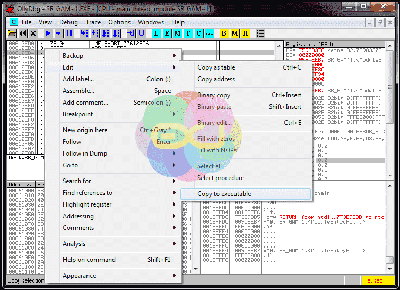
Task: Select Binary edit option
Action: [x=246, y=123]
